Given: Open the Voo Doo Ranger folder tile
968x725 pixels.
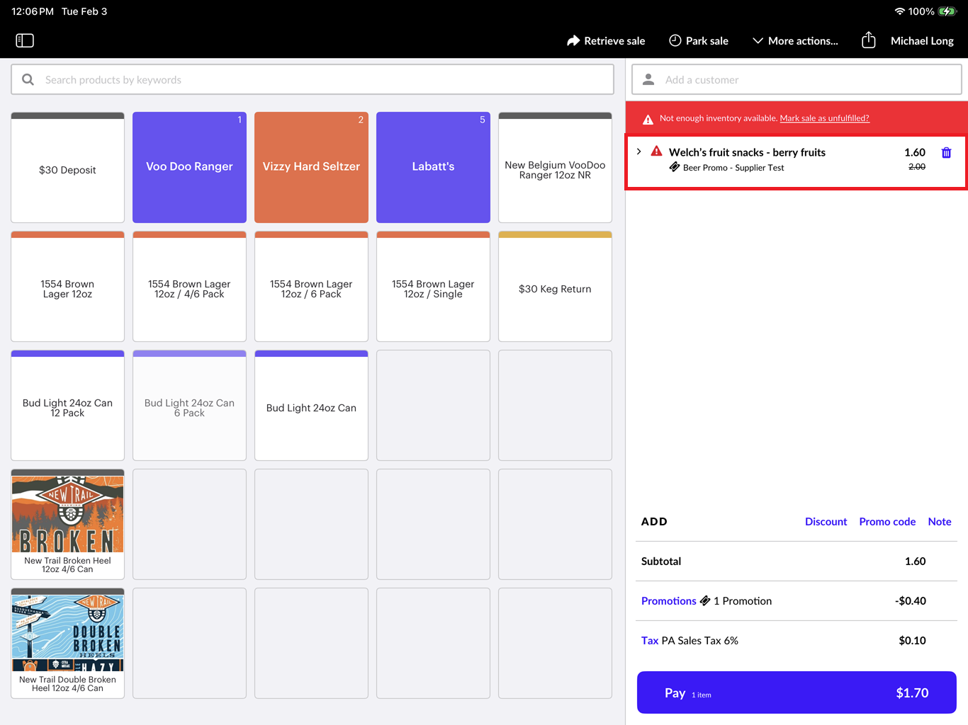Looking at the screenshot, I should (x=189, y=168).
